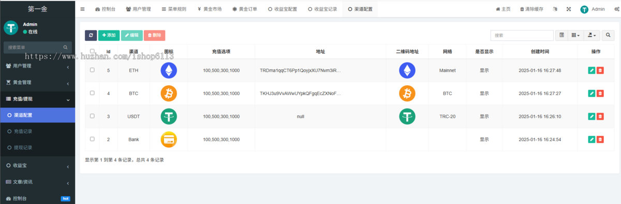The width and height of the screenshot is (621, 204).
Task: Check the BTC row checkbox
Action: click(92, 93)
